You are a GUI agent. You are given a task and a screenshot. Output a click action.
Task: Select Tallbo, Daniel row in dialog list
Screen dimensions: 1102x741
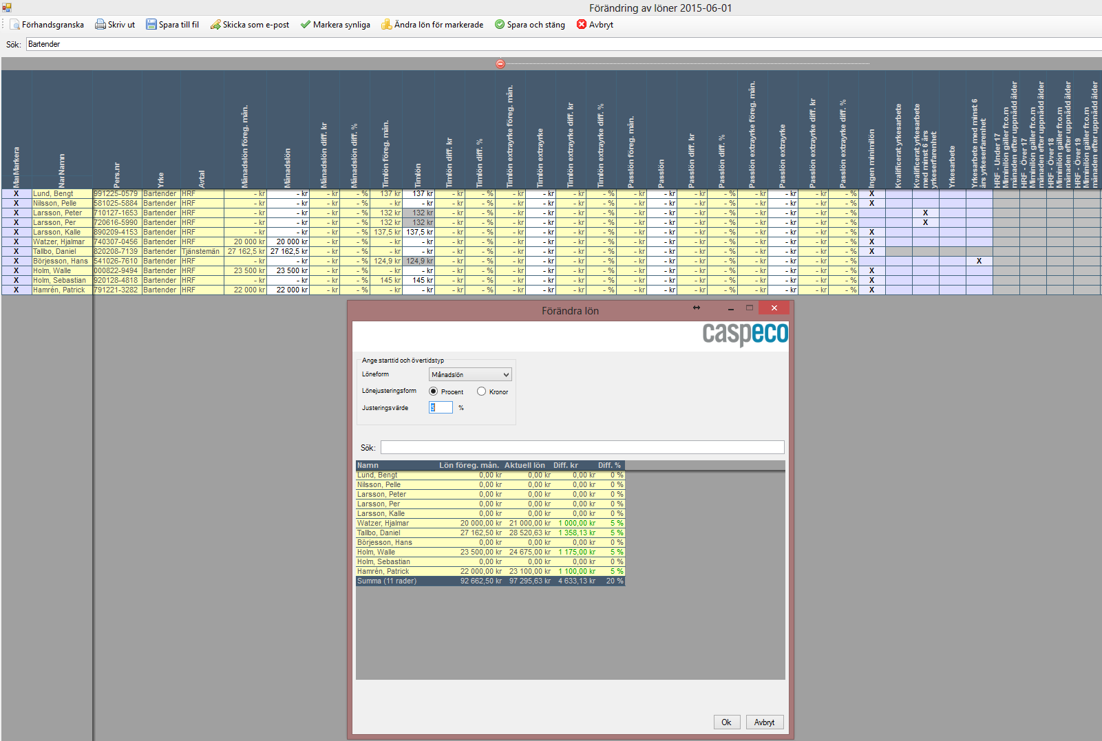(490, 533)
